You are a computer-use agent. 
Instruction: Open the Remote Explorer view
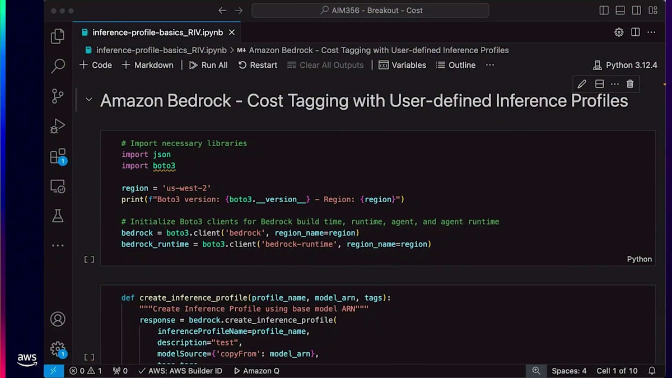[58, 186]
